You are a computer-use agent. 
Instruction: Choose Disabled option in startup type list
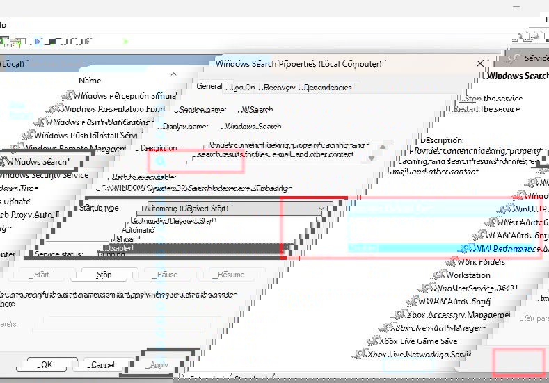click(195, 247)
